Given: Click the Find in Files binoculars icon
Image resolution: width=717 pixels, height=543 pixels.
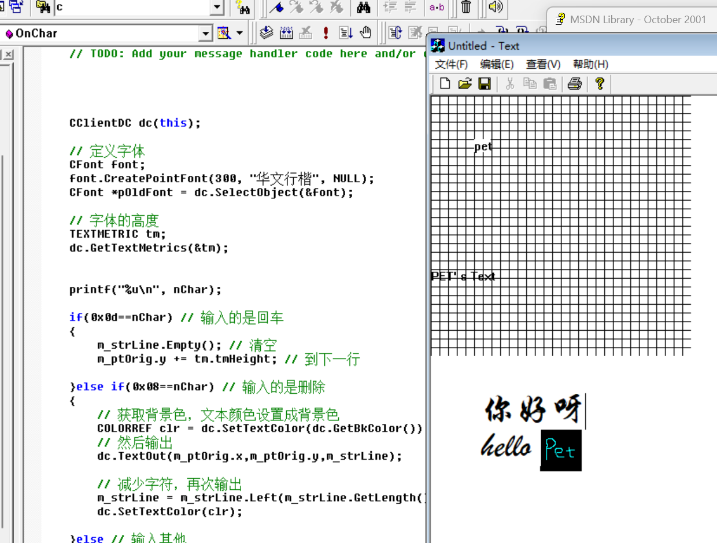Looking at the screenshot, I should click(43, 8).
